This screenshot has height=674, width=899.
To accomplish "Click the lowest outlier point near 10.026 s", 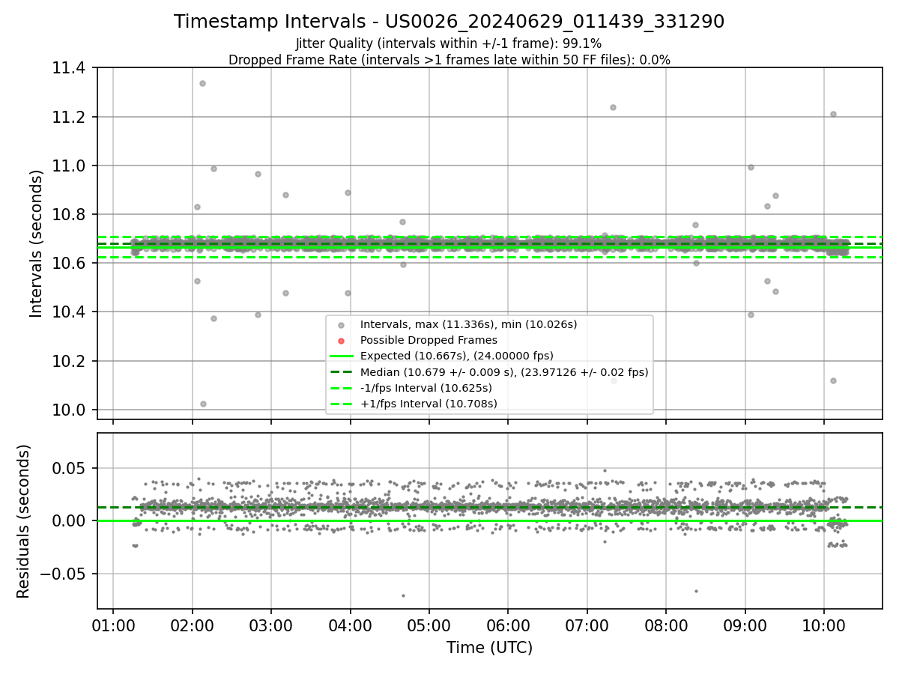I will [203, 404].
